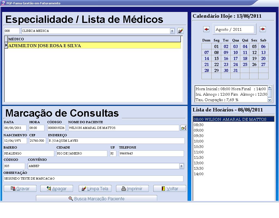The width and height of the screenshot is (279, 218).
Task: Click the ENDEREÇO field R. JOAQUIM LAVES
Action: (x=116, y=141)
